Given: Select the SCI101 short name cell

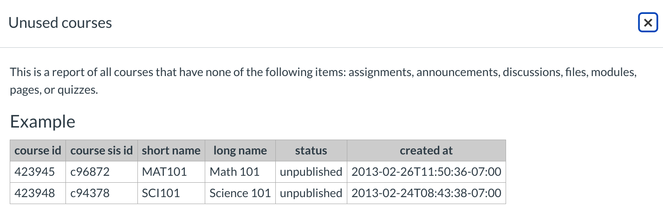Looking at the screenshot, I should [161, 193].
